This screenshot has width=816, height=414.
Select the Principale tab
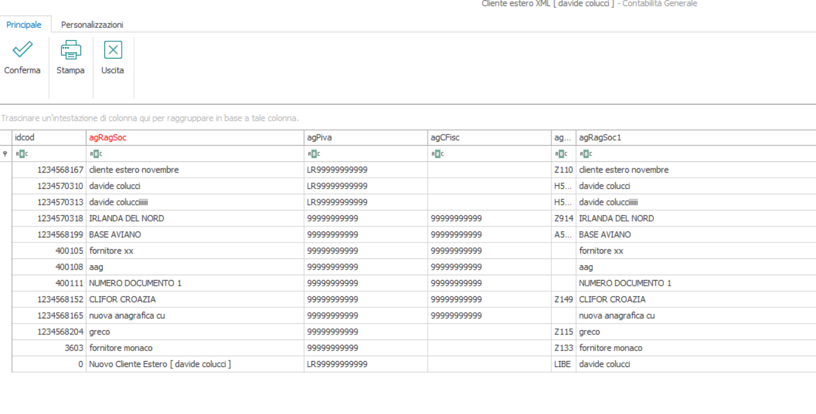(x=24, y=25)
